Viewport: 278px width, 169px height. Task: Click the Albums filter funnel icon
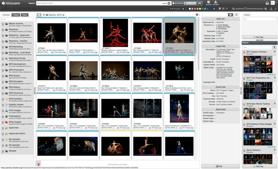(274, 47)
